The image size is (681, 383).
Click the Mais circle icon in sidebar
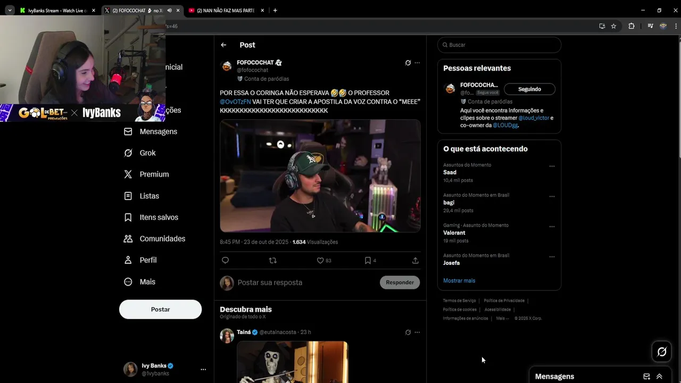[128, 282]
